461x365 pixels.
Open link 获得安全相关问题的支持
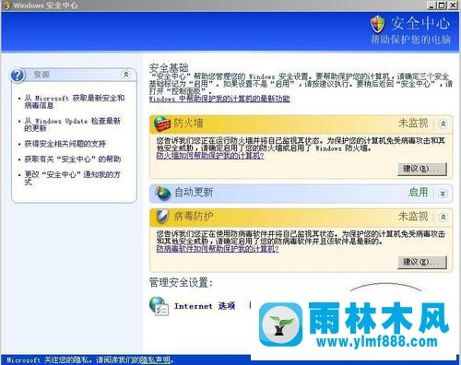[x=65, y=144]
